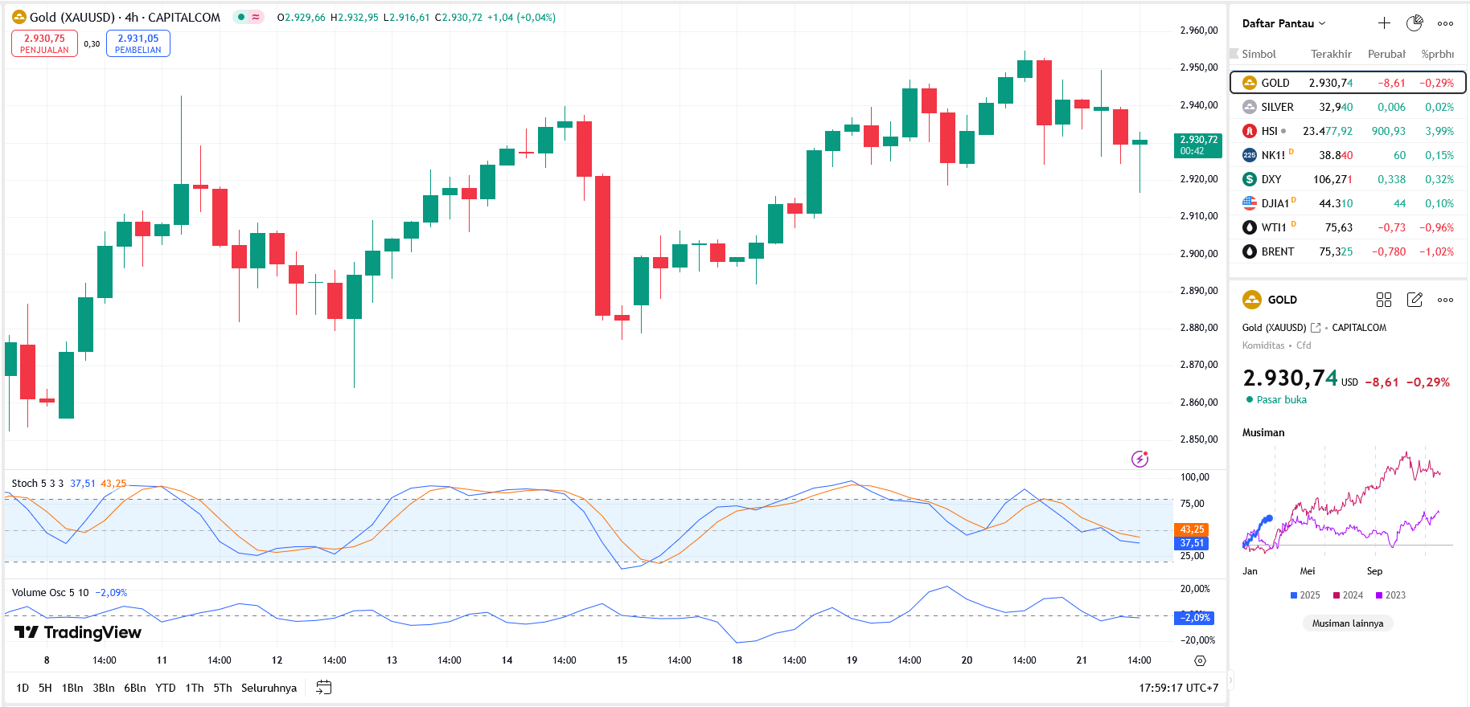Click the grid layout icon beside GOLD
Screen dimensions: 1470x707
click(1384, 300)
